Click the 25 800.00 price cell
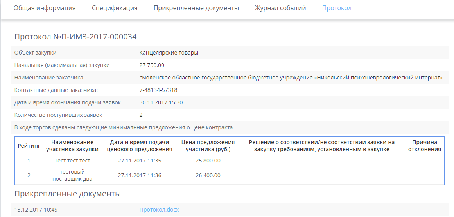The height and width of the screenshot is (217, 454). [208, 161]
